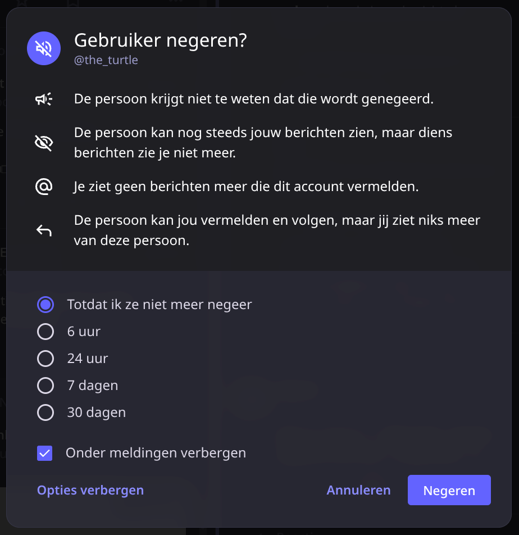This screenshot has width=519, height=535.
Task: Uncheck 'Onder meldingen verbergen' checkbox
Action: 45,453
